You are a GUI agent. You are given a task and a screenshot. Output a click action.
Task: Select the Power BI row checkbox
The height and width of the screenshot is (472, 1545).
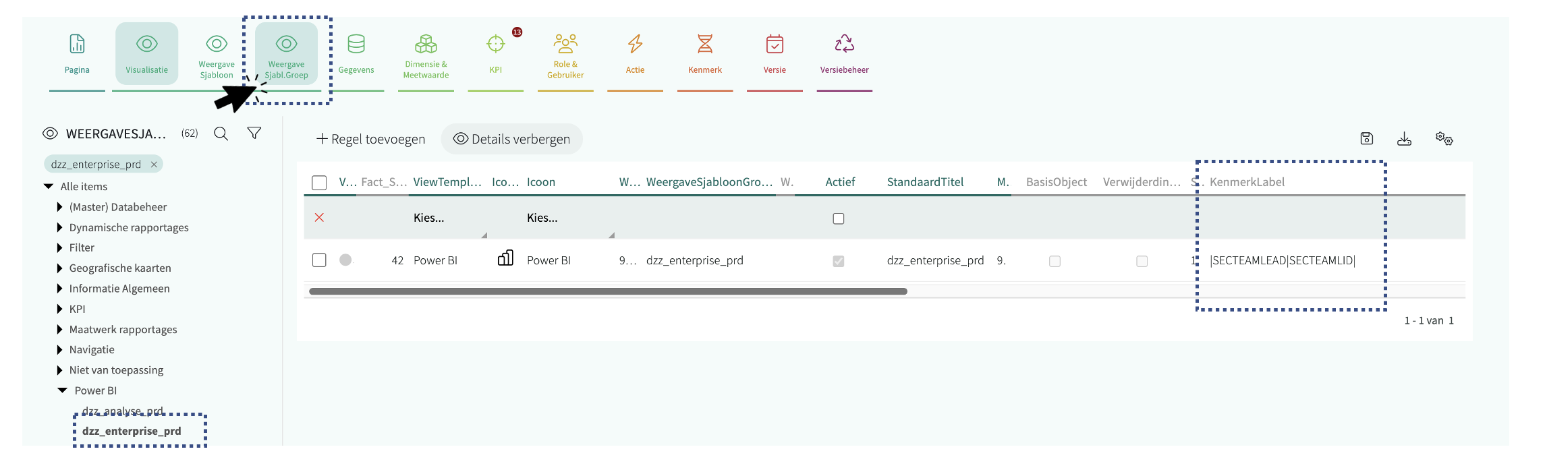click(x=320, y=260)
